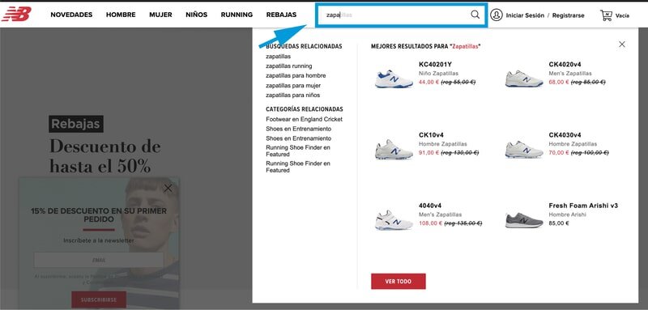The width and height of the screenshot is (648, 310).
Task: Select the REBAJAS menu item
Action: coord(281,15)
